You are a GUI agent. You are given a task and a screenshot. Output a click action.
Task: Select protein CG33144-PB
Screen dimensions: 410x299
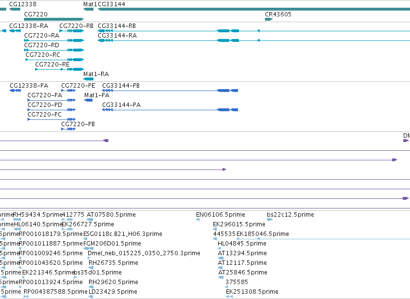click(170, 91)
